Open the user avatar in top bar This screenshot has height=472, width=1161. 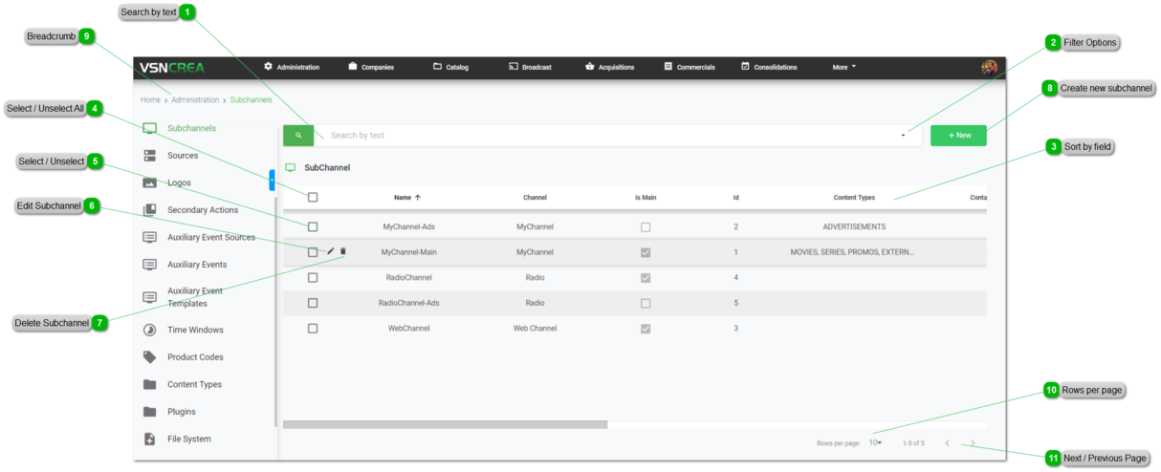tap(989, 67)
